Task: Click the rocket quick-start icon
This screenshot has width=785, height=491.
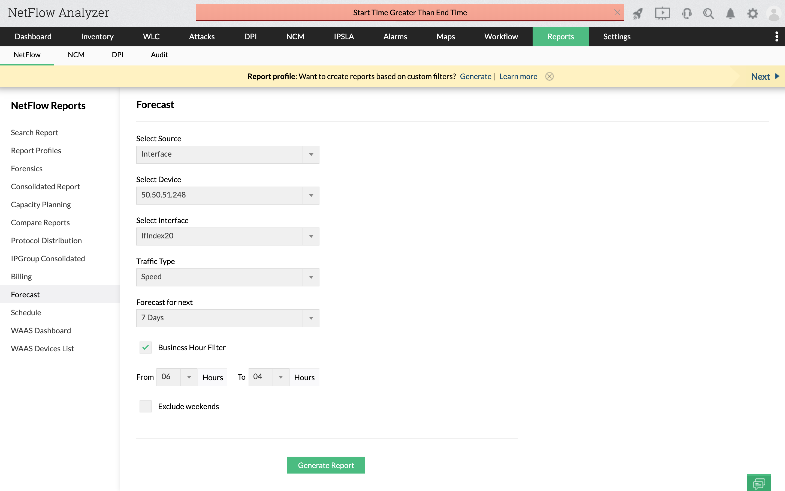Action: click(x=638, y=13)
